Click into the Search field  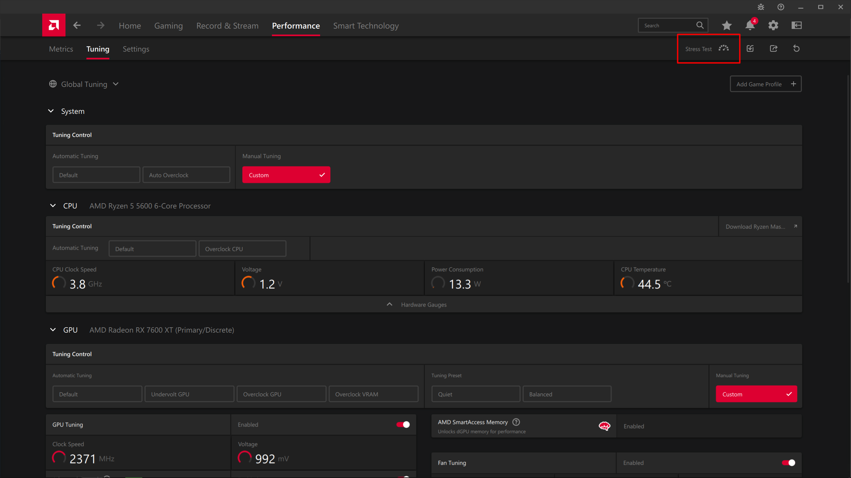(668, 26)
